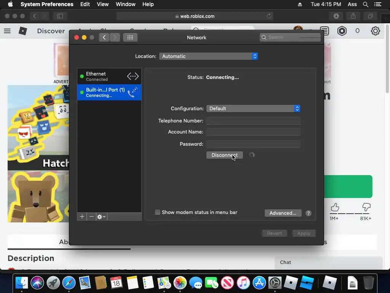Click the menu bar clock Tue 4:15 PM
390x293 pixels.
(x=326, y=4)
